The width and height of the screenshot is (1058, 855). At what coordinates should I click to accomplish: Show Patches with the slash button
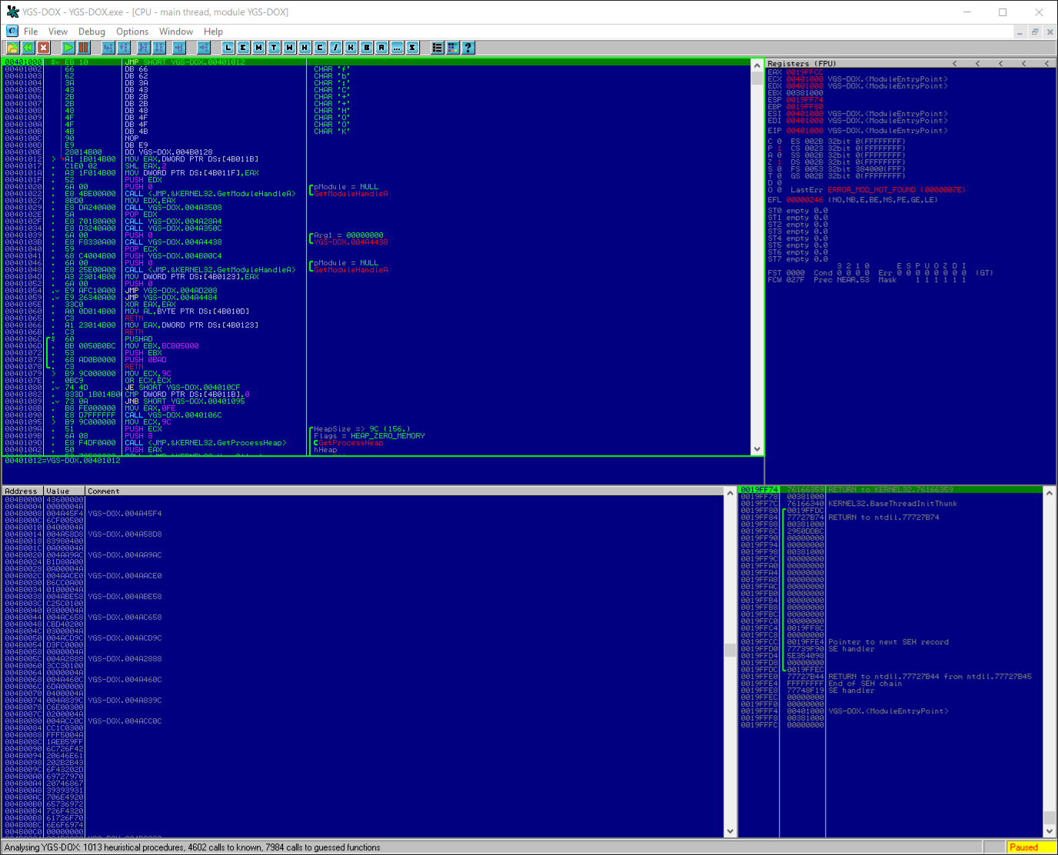click(335, 48)
